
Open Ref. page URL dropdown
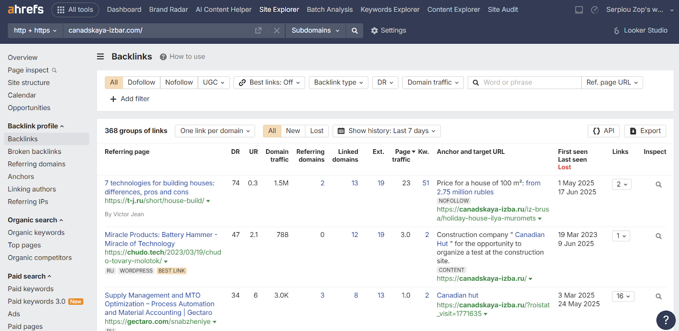click(612, 83)
